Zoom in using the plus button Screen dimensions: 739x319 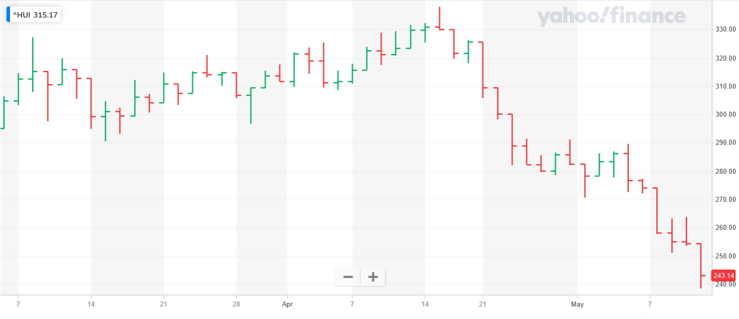(373, 277)
